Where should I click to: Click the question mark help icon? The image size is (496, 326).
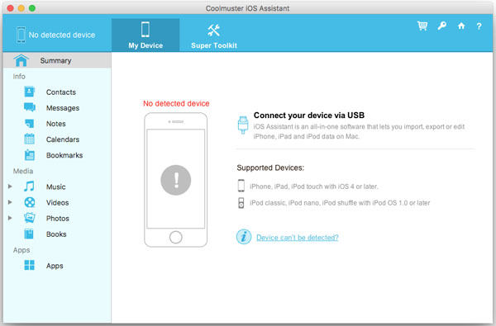click(479, 26)
